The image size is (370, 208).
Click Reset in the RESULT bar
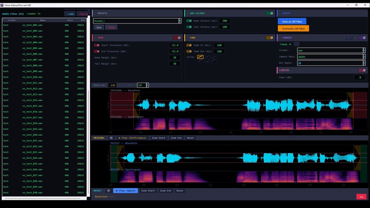point(180,191)
